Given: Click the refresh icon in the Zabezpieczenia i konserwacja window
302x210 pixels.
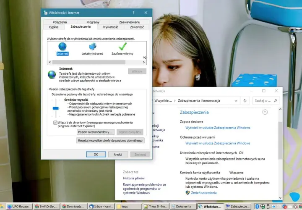Looking at the screenshot, I should point(245,101).
